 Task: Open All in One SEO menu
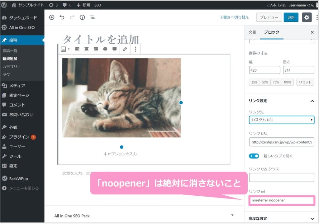(22, 27)
